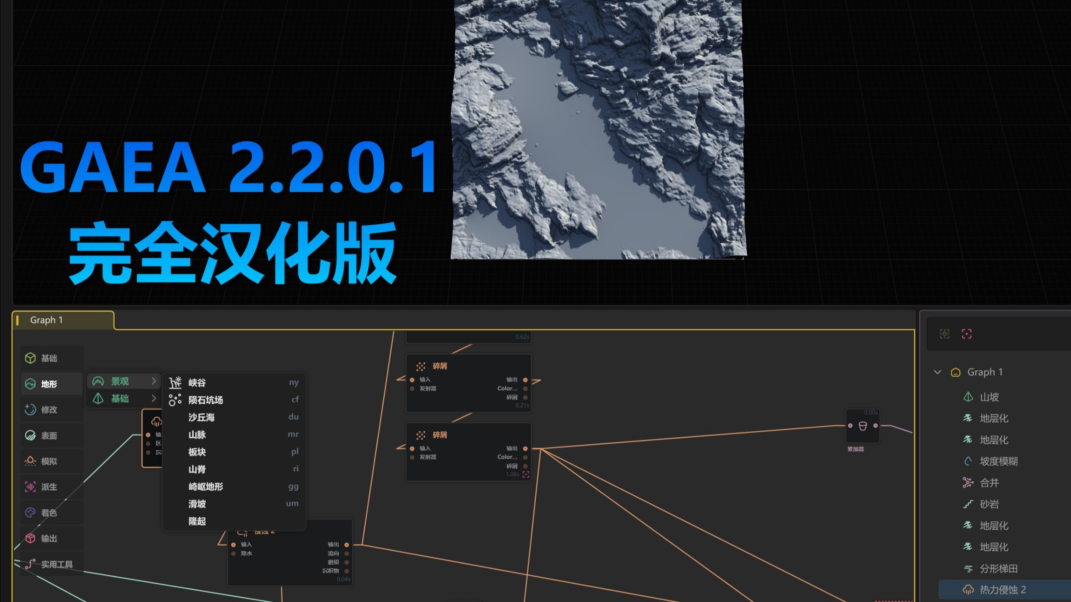Open the 模拟 node category
The image size is (1071, 602).
click(51, 461)
